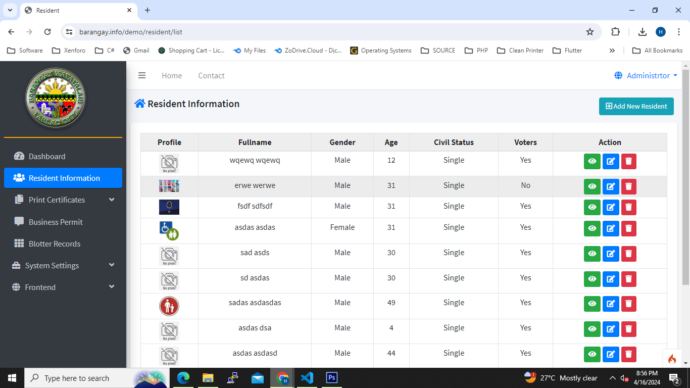This screenshot has height=388, width=690.
Task: View the asdas dsa resident profile
Action: click(x=592, y=329)
